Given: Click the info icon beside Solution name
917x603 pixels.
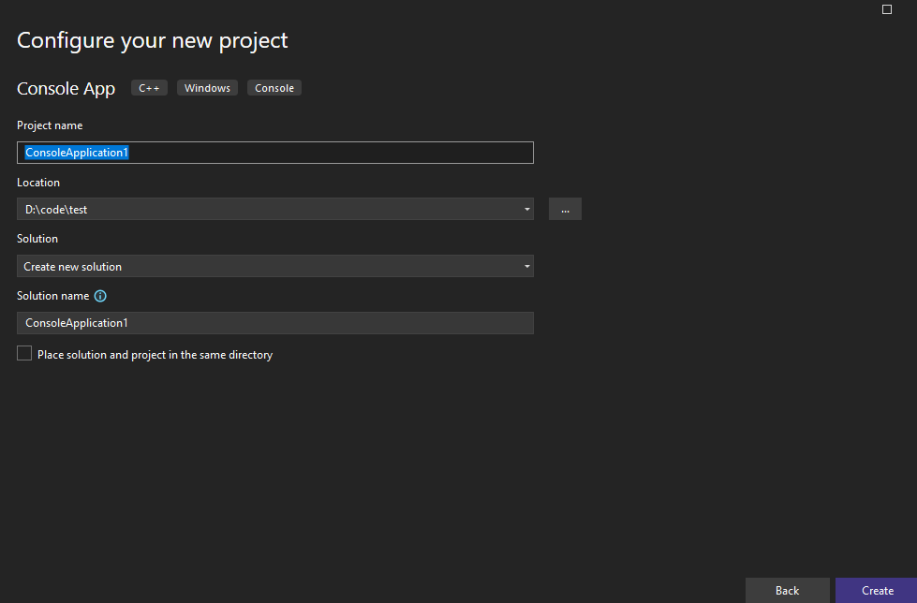Looking at the screenshot, I should point(100,296).
